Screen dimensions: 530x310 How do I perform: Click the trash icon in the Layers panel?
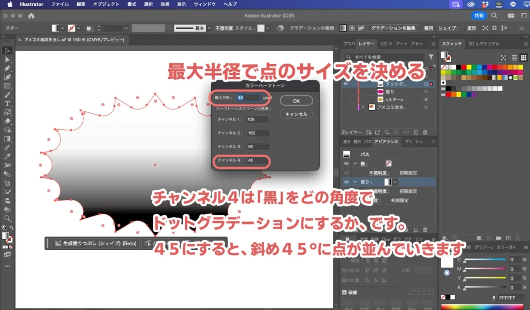pos(424,132)
